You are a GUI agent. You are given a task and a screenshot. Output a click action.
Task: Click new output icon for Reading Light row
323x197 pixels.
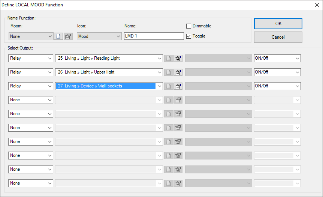click(x=169, y=59)
